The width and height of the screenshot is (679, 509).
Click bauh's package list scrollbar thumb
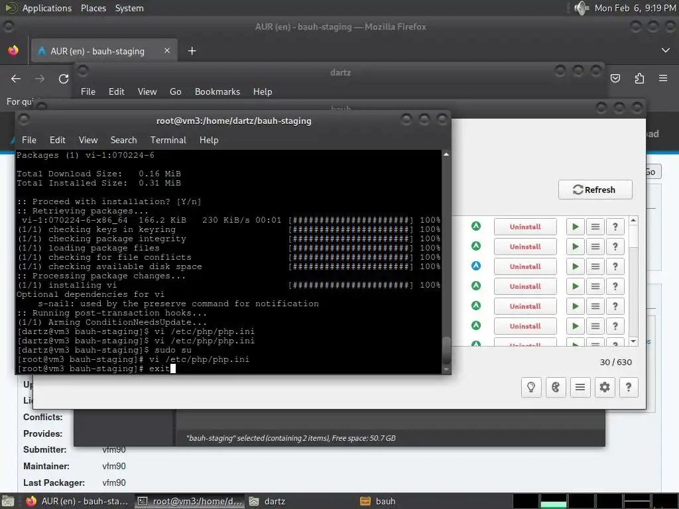point(633,237)
